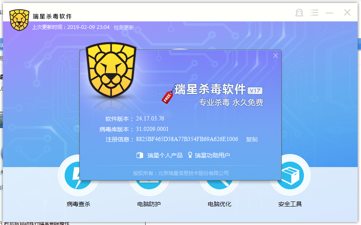Click the large lion shield logo in dialog
Screen dimensions: 361x225
click(x=111, y=70)
